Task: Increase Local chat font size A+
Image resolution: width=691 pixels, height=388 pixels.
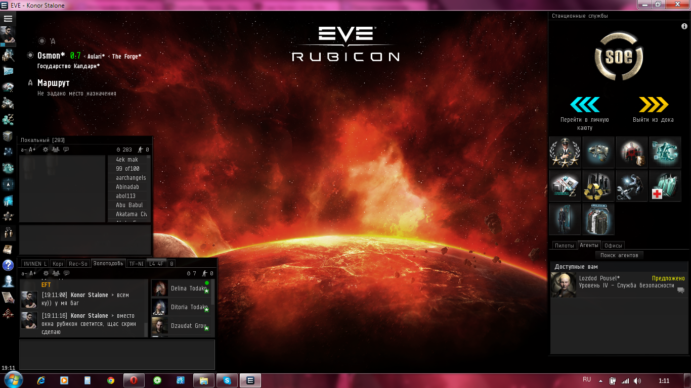Action: pyautogui.click(x=32, y=150)
